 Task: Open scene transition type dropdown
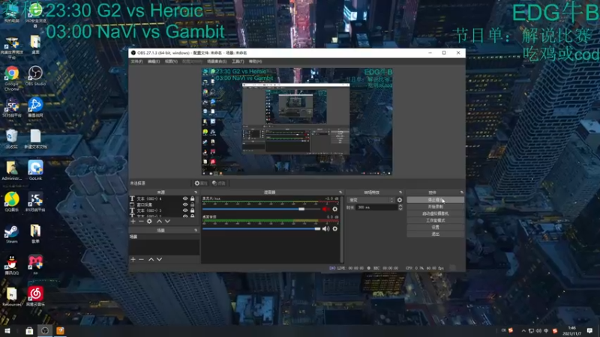click(370, 200)
